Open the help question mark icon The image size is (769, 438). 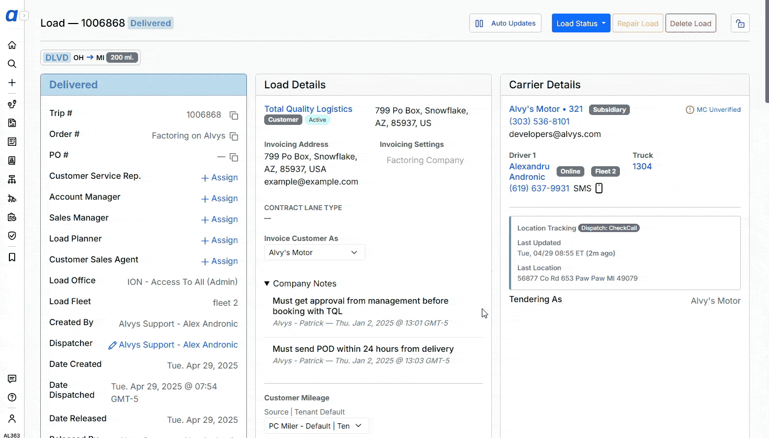(x=12, y=397)
